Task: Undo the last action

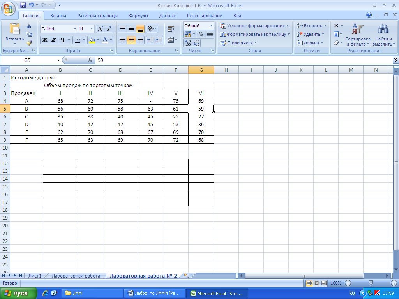Action: 31,5
